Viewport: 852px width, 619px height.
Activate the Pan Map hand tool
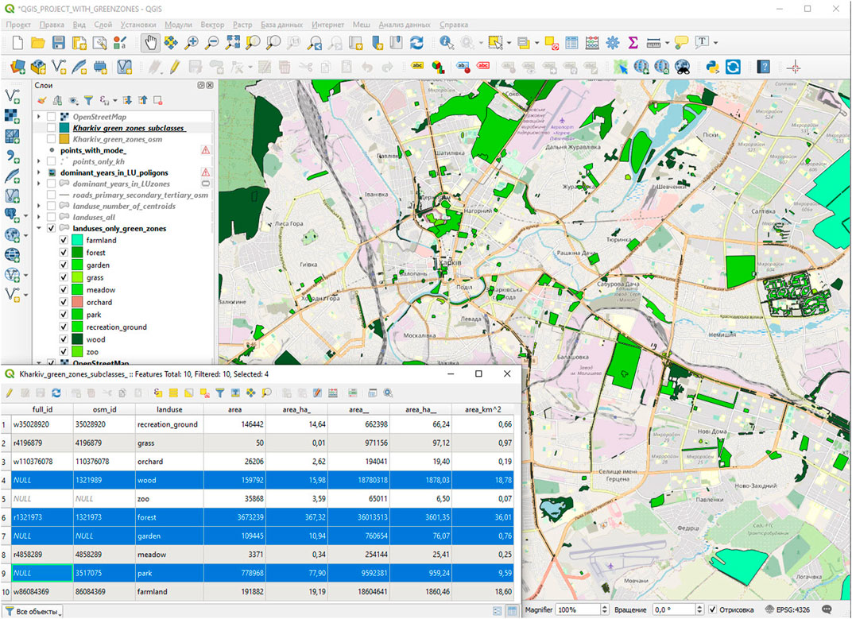[x=150, y=42]
